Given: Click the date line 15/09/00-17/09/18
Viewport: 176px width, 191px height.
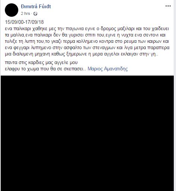Looking at the screenshot, I should coord(24,22).
